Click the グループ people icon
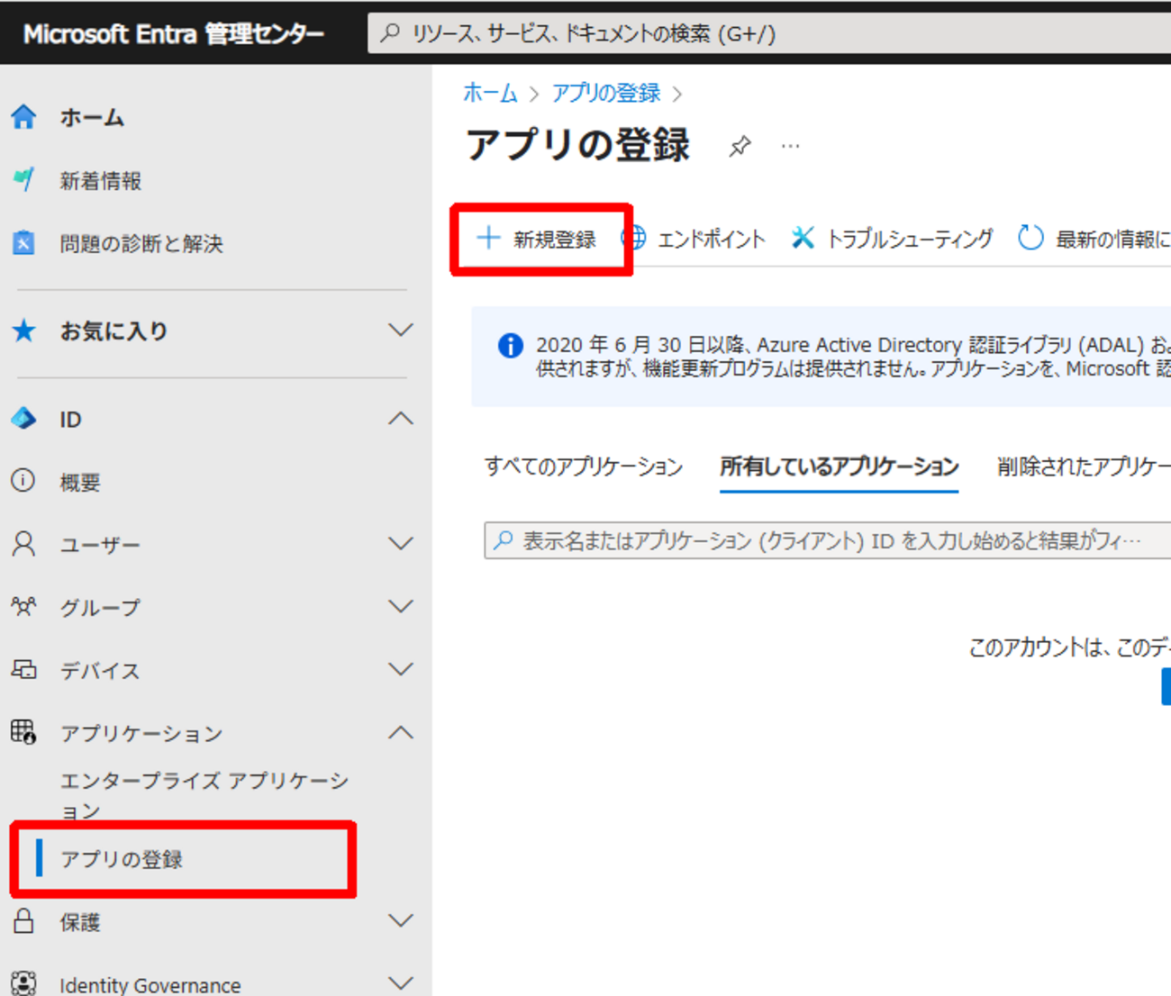The height and width of the screenshot is (996, 1171). tap(23, 607)
